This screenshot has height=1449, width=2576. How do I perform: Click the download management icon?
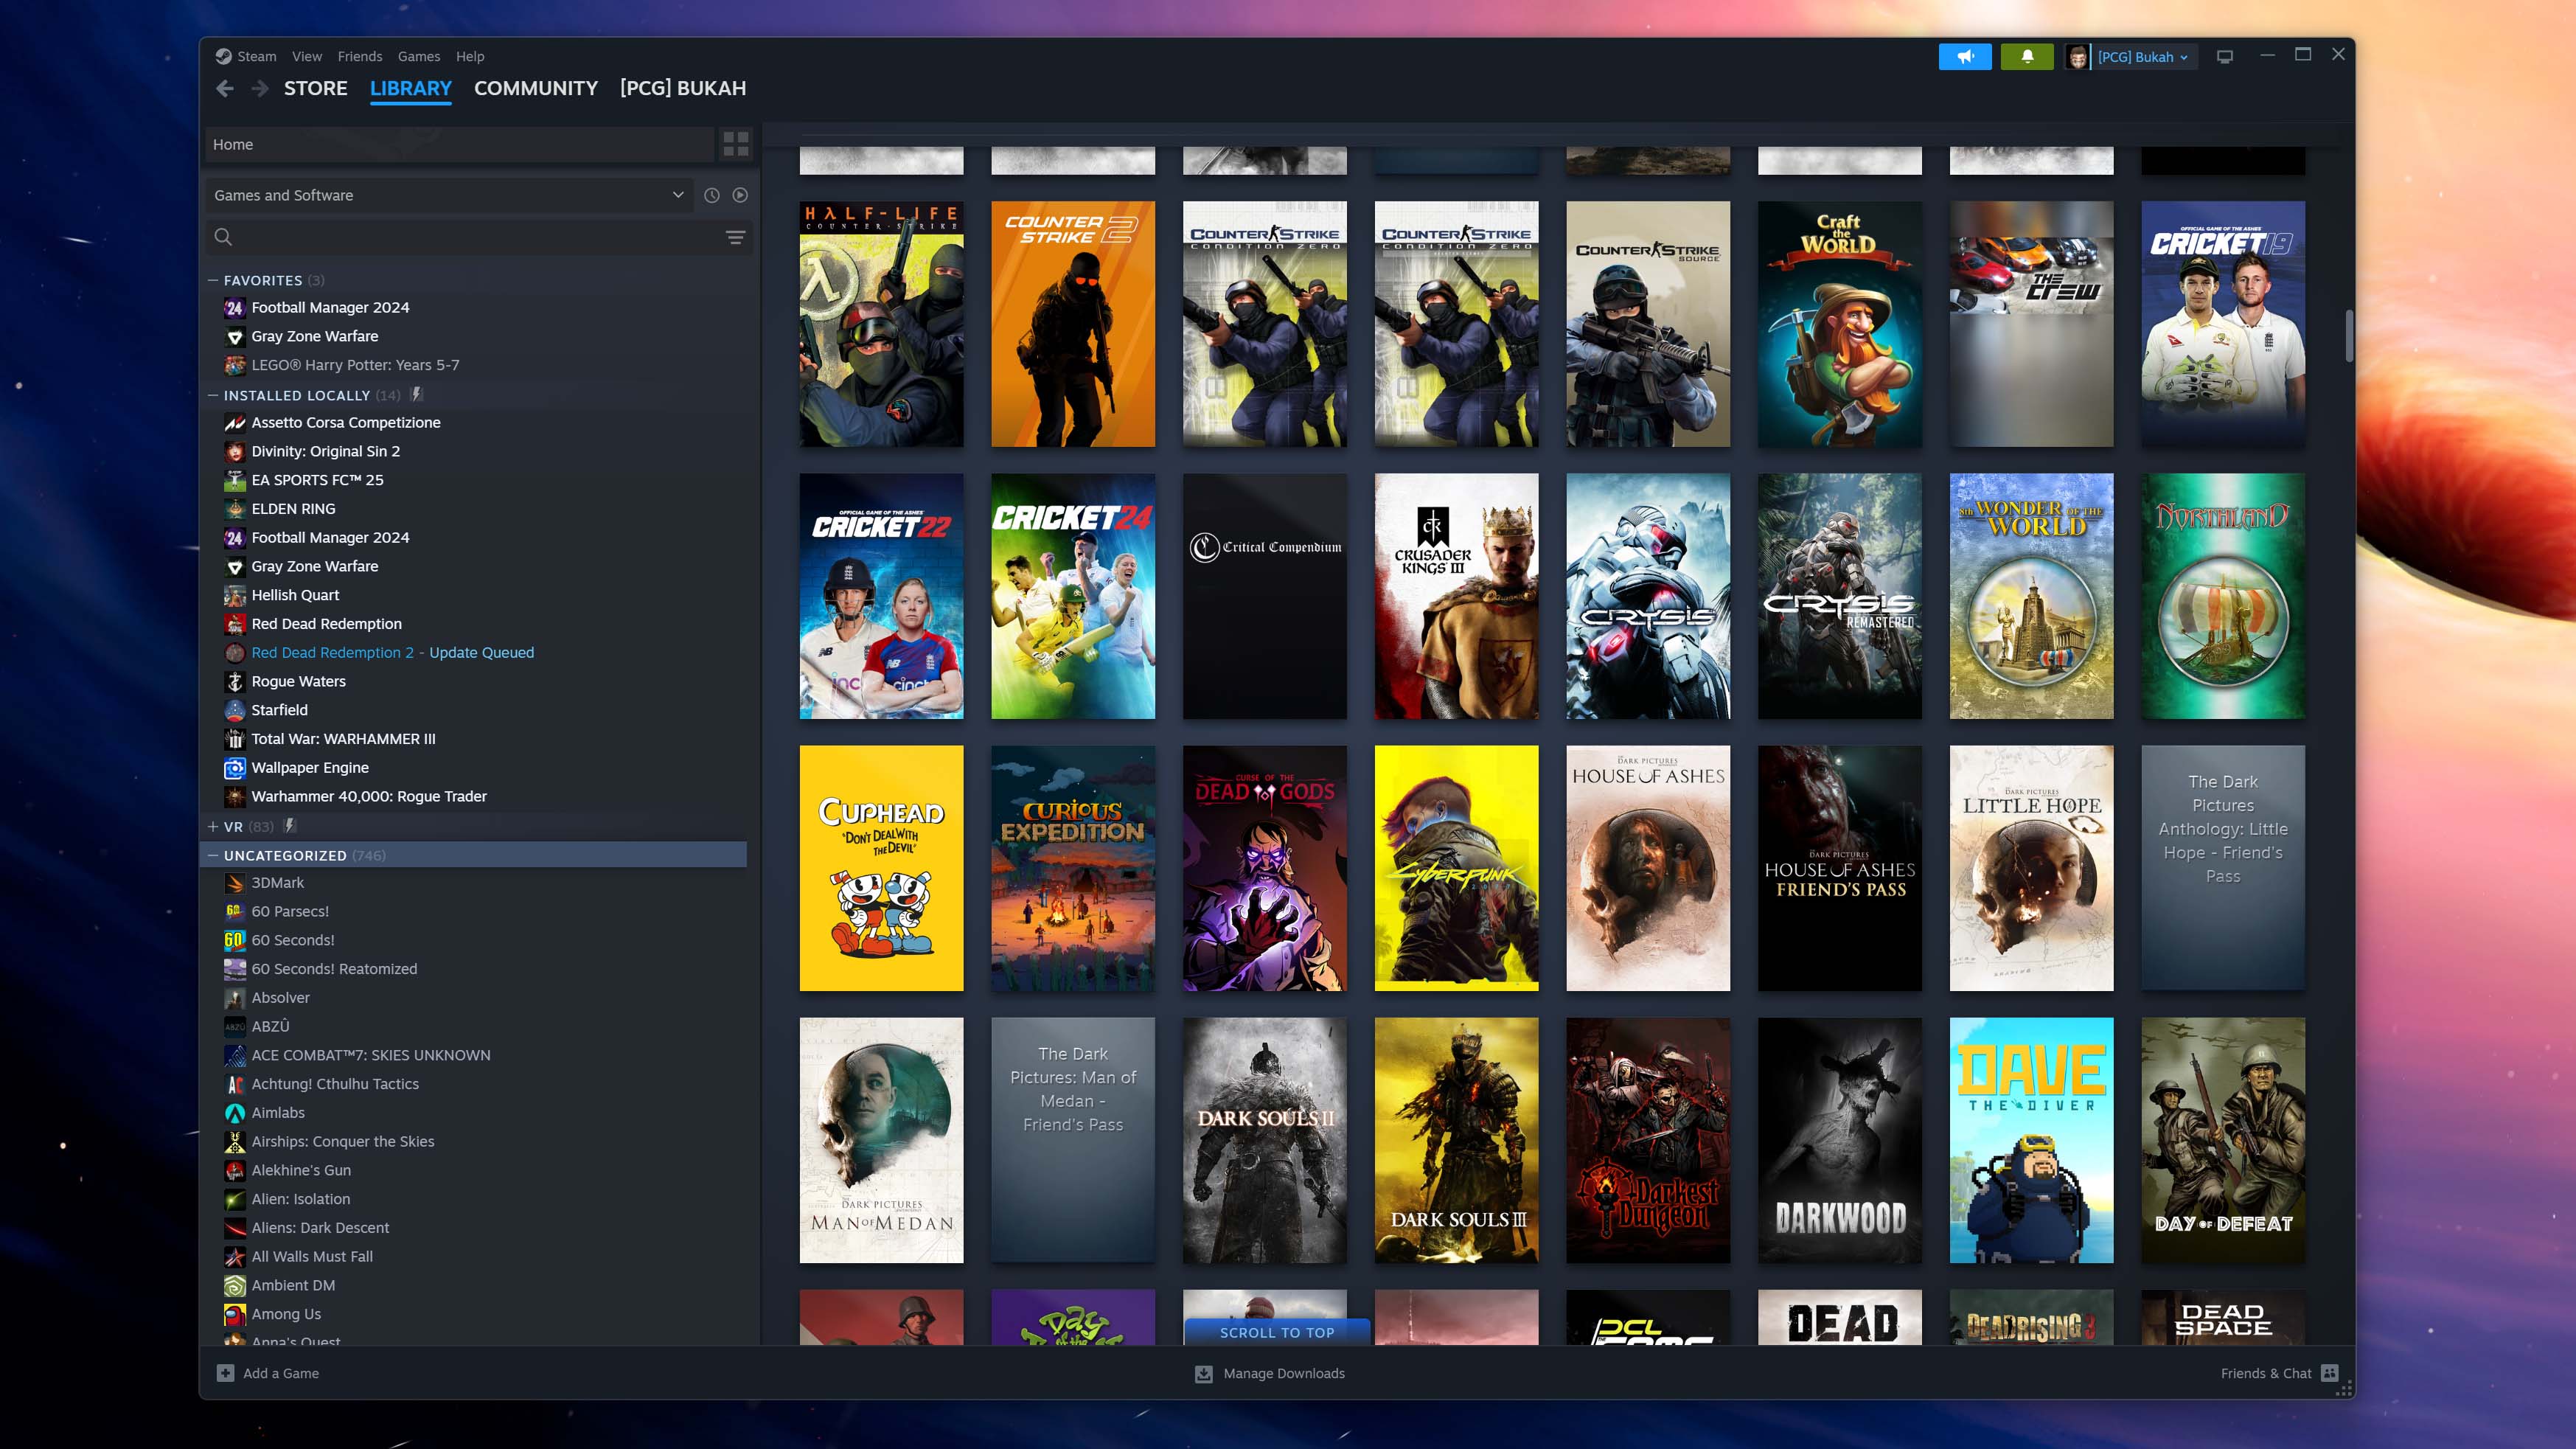coord(1201,1373)
